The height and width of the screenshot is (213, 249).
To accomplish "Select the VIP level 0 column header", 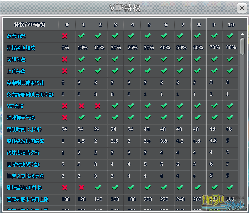I will (67, 24).
